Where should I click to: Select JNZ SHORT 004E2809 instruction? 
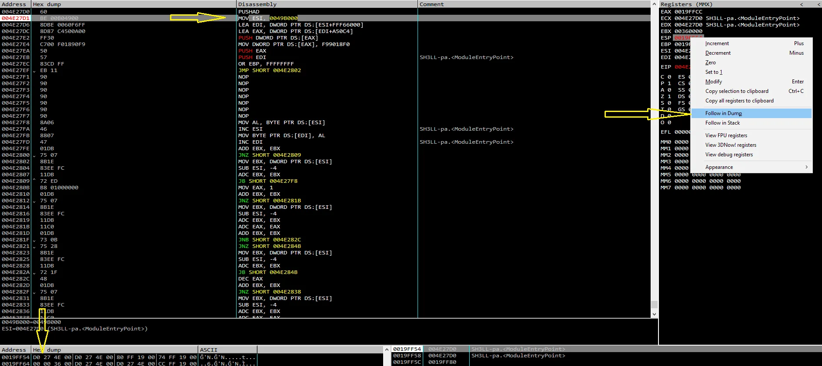point(270,155)
